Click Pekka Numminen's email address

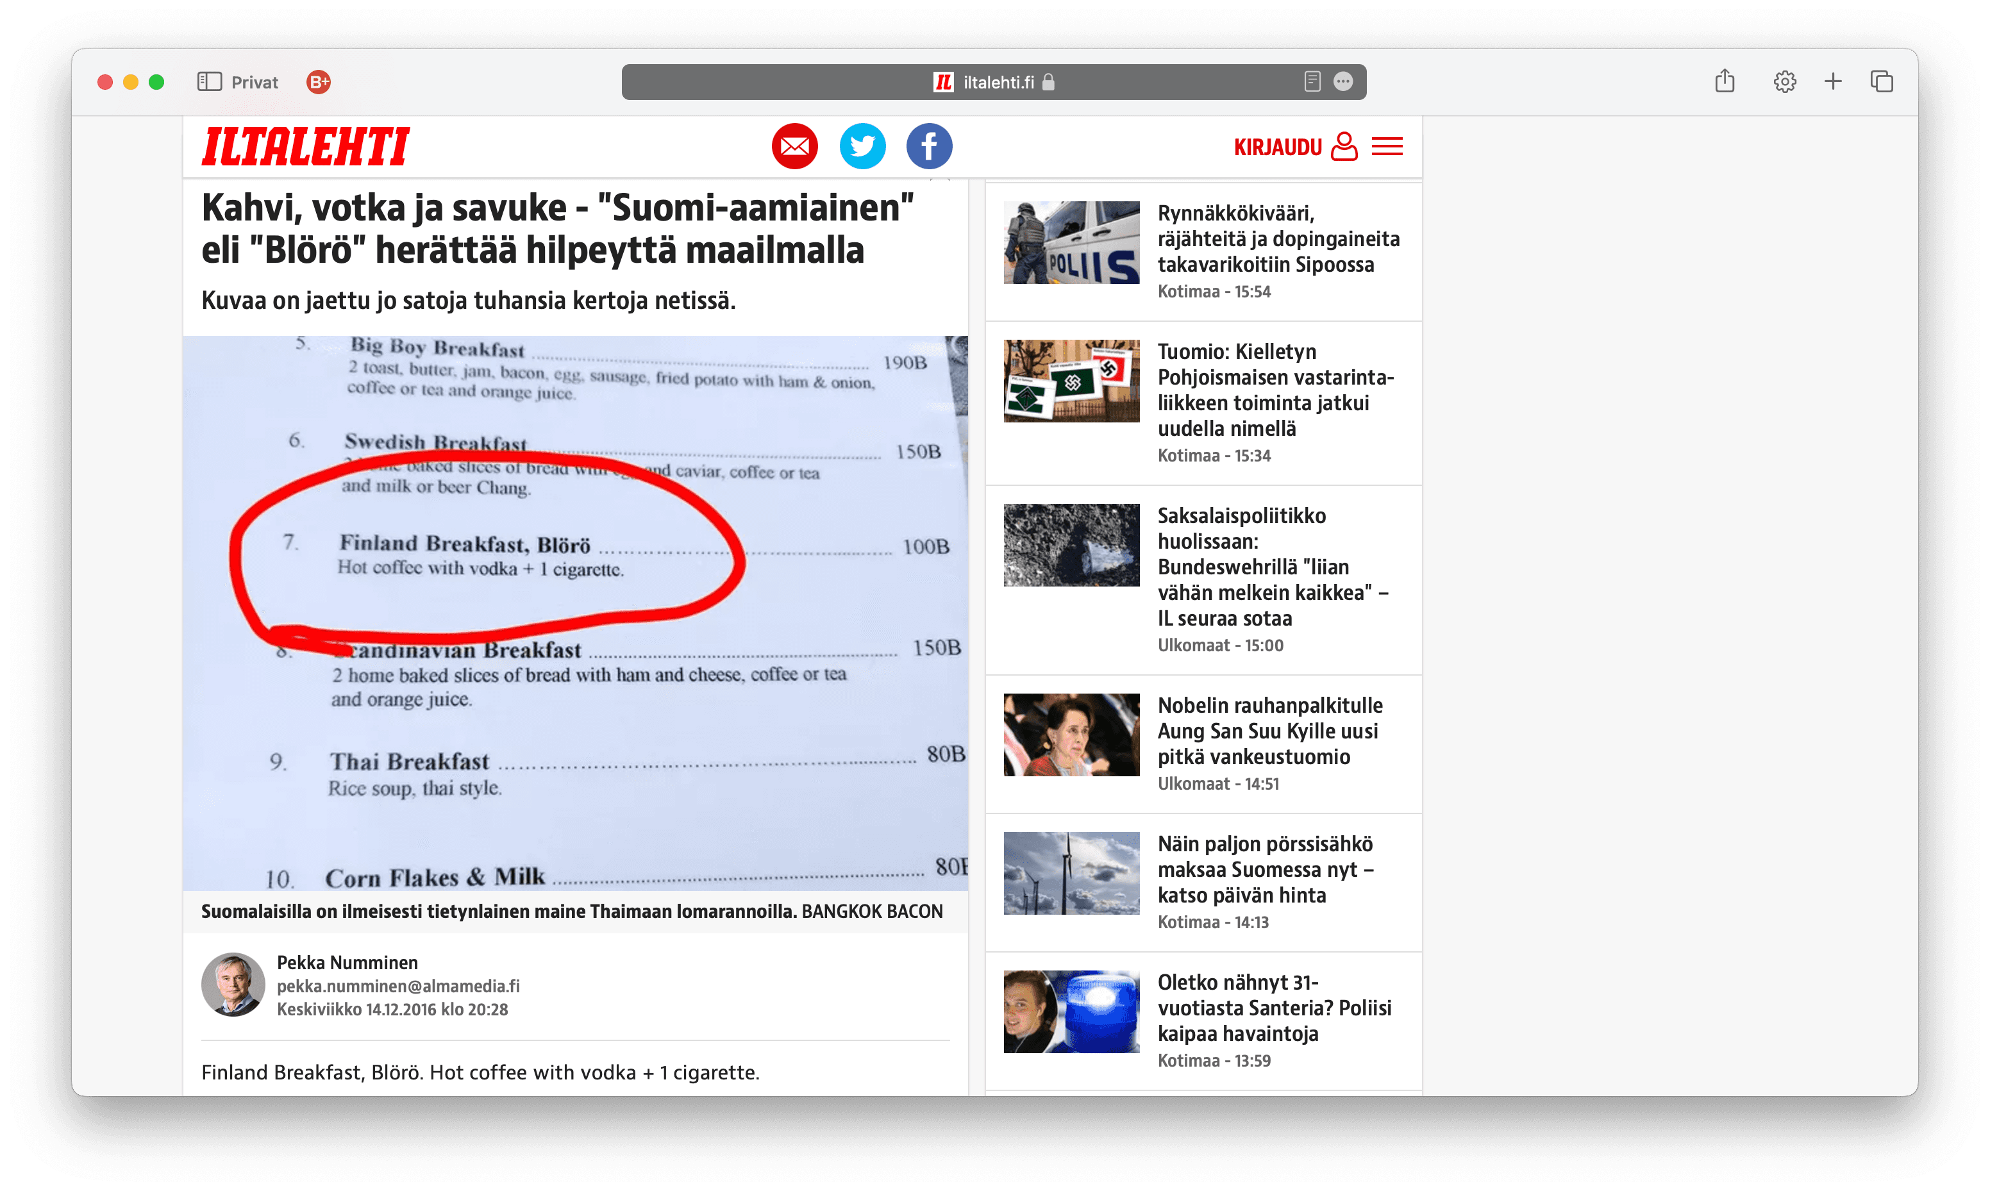tap(398, 985)
